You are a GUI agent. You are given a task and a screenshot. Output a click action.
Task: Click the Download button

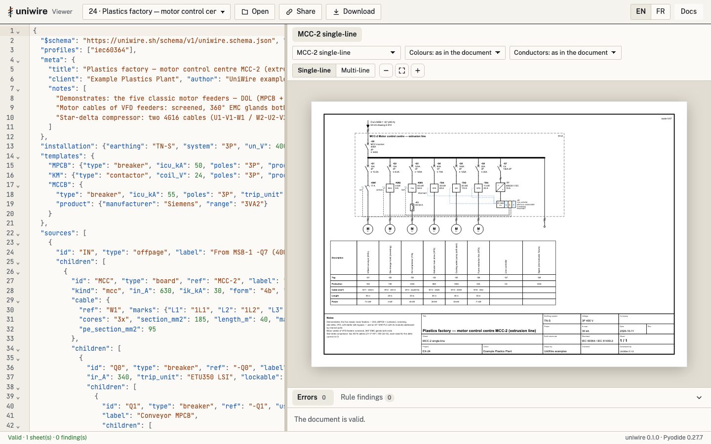coord(354,11)
